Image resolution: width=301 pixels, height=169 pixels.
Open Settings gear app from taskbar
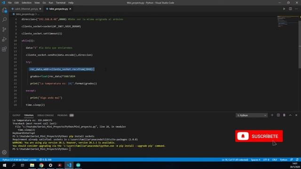[50, 165]
